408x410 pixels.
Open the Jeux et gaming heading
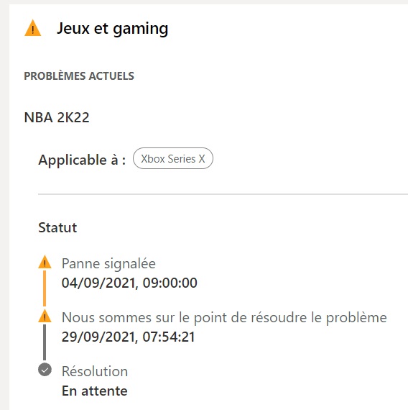(x=112, y=29)
